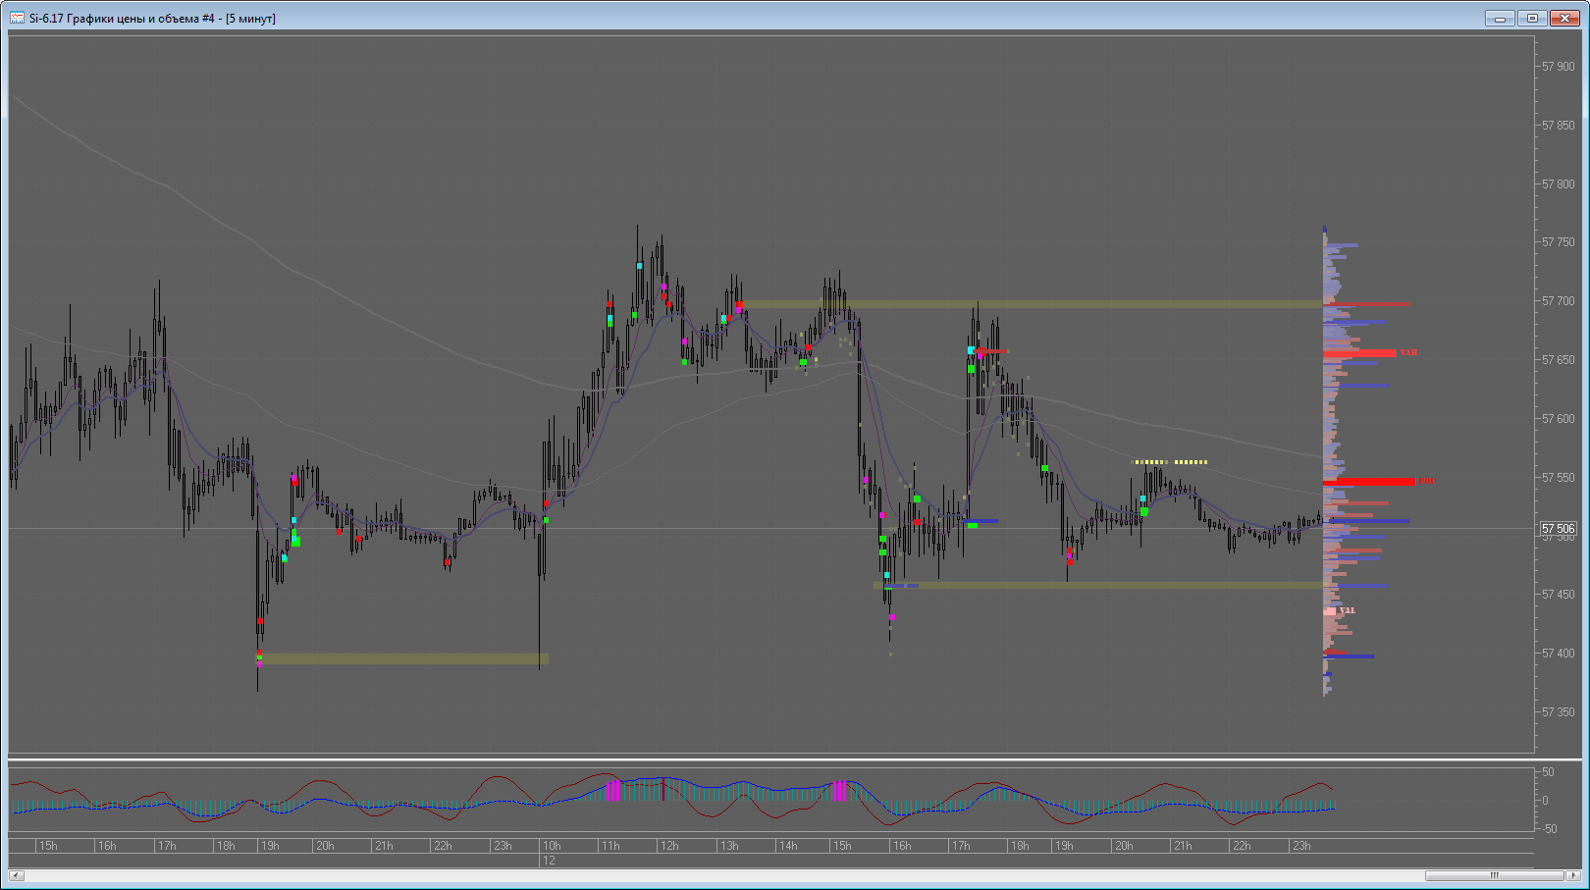Click the 57 450 price axis label
This screenshot has width=1590, height=890.
1558,595
